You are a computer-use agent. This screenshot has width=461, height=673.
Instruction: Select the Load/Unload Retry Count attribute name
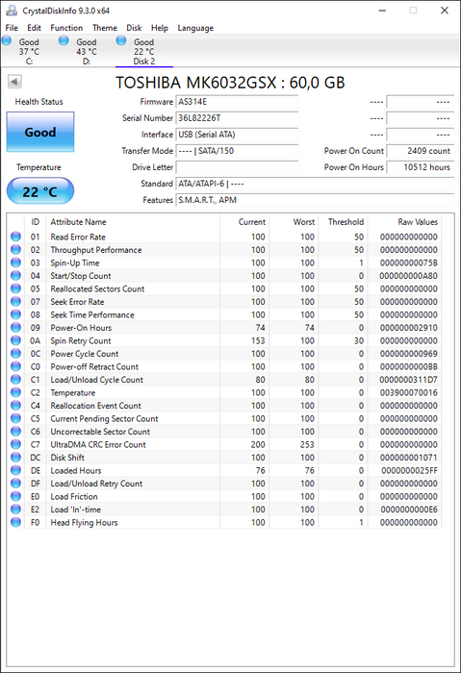[96, 484]
